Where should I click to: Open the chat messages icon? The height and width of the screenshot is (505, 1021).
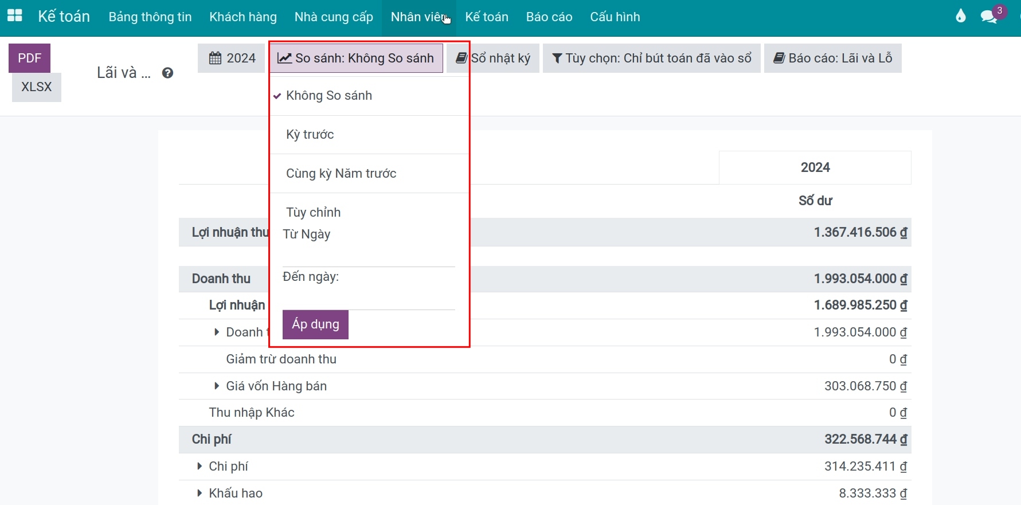(x=988, y=17)
